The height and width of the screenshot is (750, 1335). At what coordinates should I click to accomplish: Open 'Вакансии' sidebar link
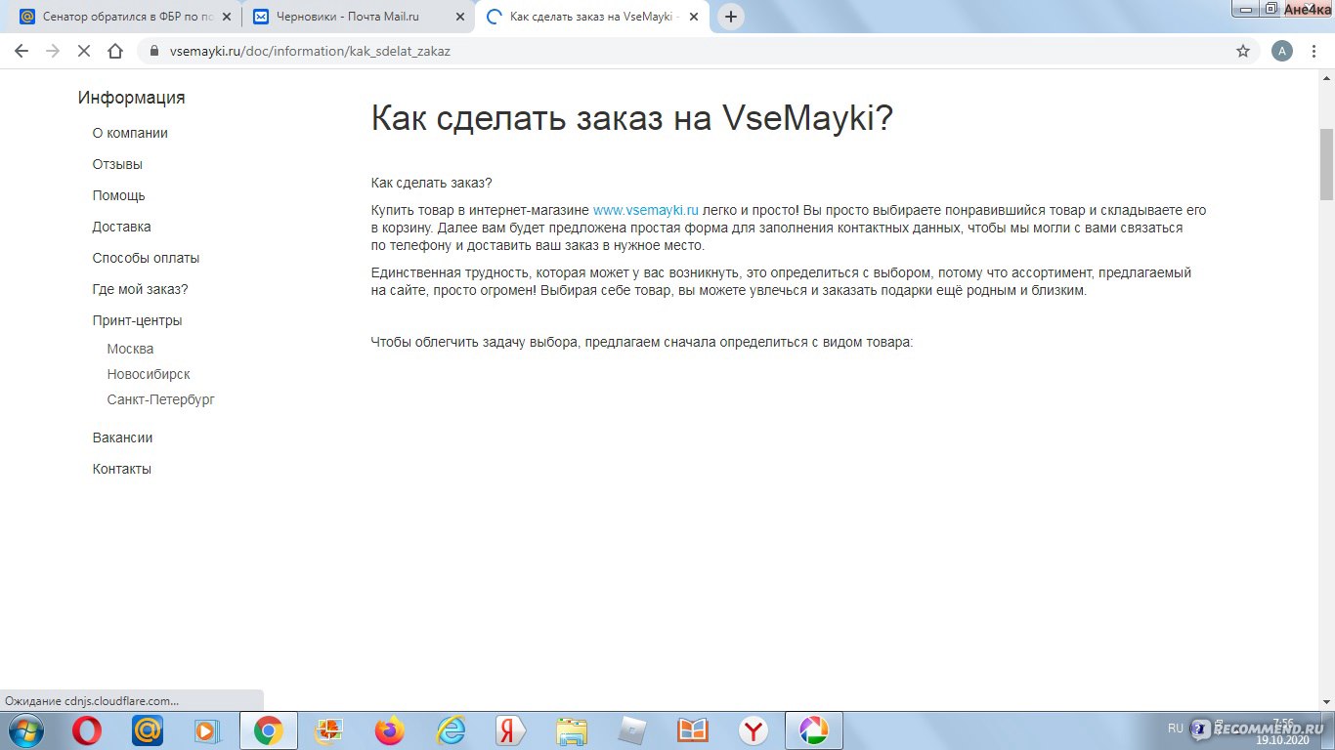[x=122, y=437]
